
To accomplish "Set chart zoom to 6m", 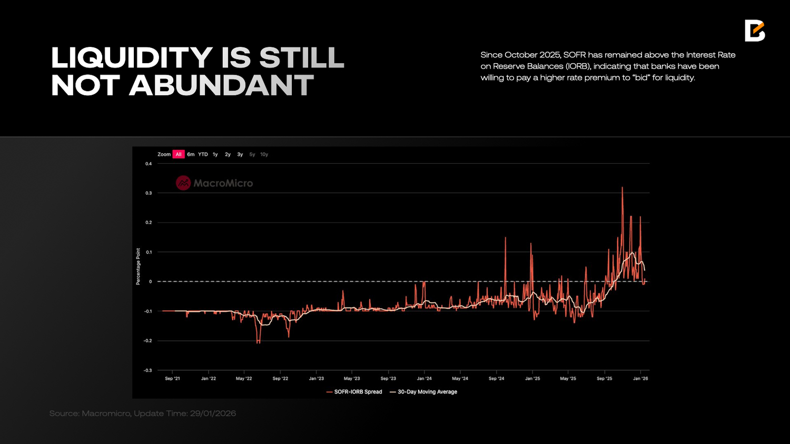I will click(x=191, y=154).
